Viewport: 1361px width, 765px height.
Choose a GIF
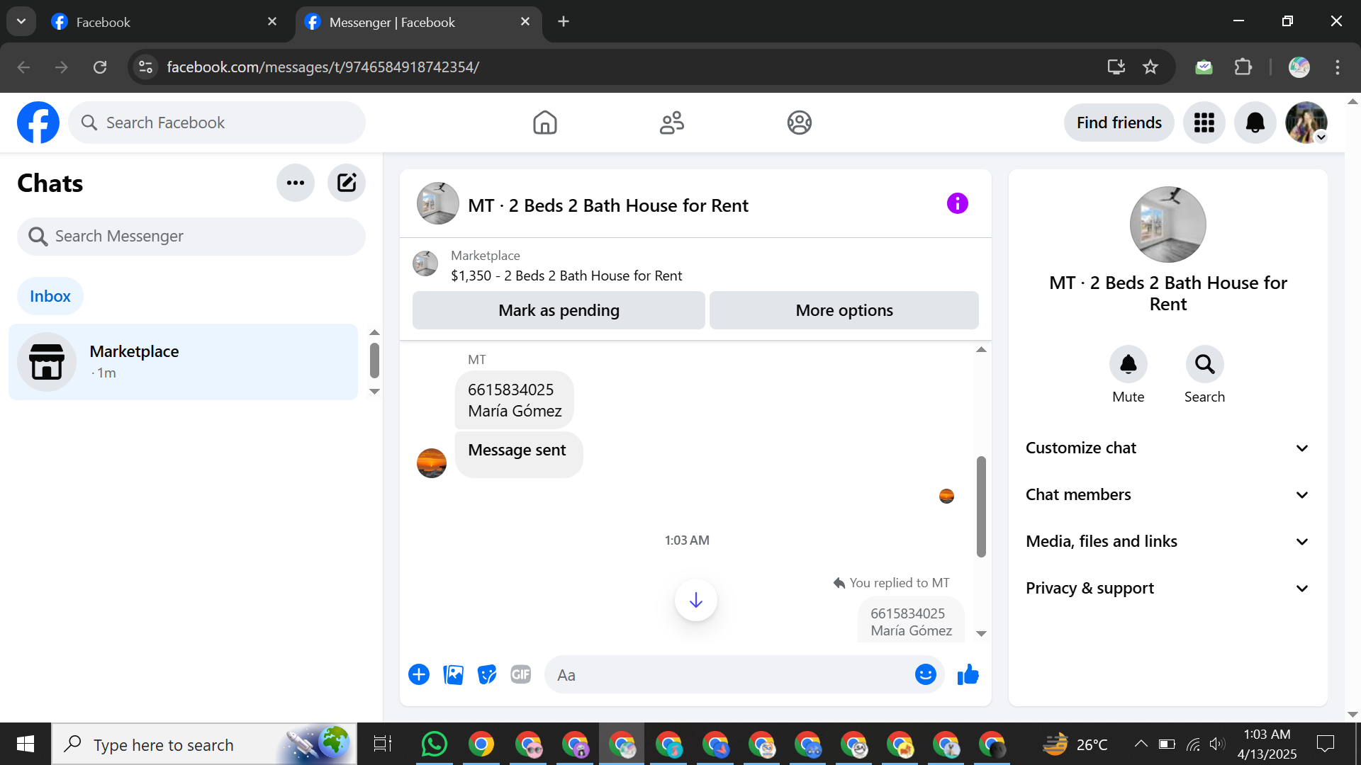521,674
